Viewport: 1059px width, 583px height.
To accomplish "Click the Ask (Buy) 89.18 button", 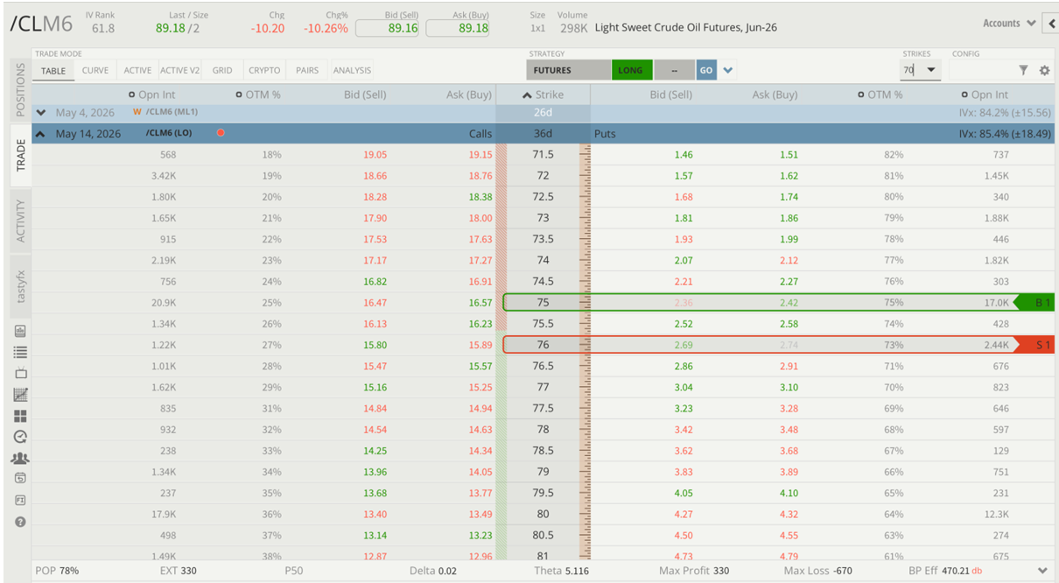I will pos(458,28).
